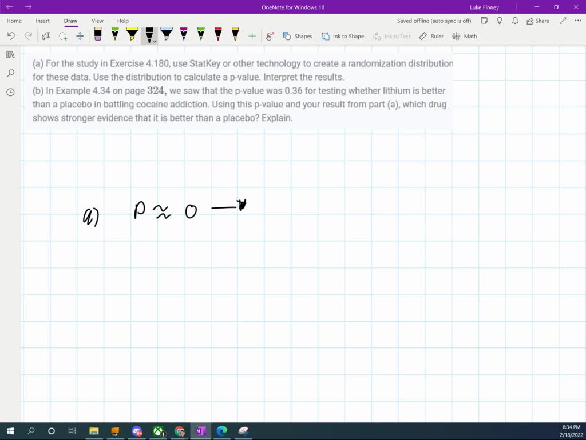Go back with the title bar arrow
Image resolution: width=586 pixels, height=440 pixels.
tap(9, 7)
